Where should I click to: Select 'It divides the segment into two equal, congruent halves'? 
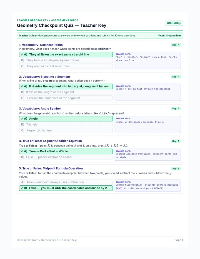(x=66, y=86)
